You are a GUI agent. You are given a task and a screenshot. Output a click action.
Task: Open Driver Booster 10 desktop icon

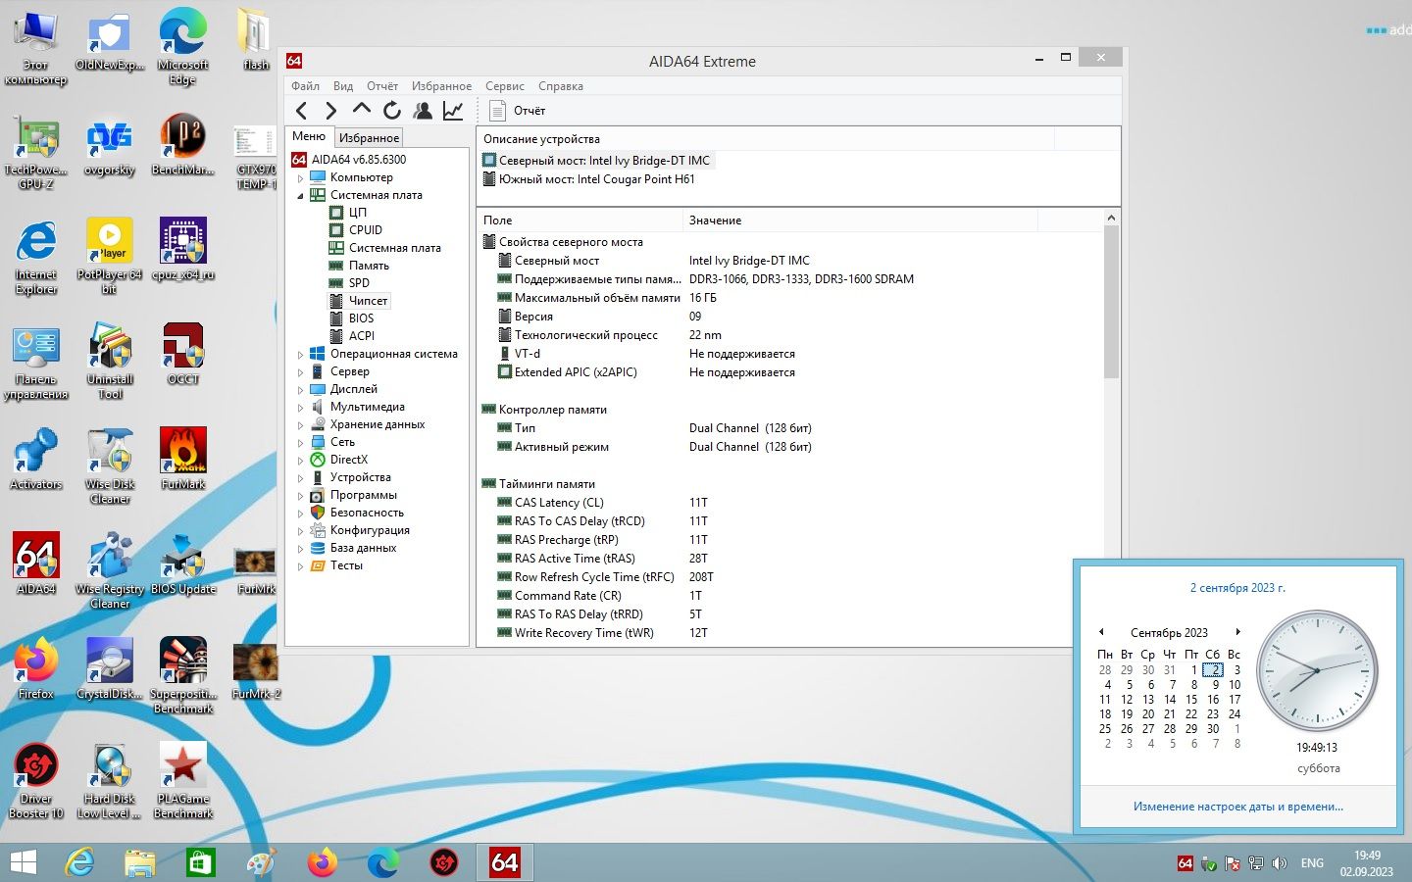tap(36, 781)
